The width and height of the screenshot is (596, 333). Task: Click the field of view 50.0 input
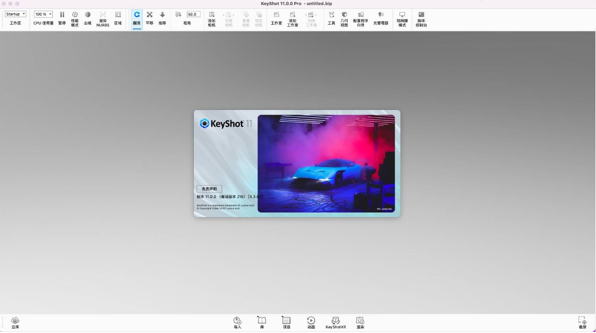pos(193,14)
